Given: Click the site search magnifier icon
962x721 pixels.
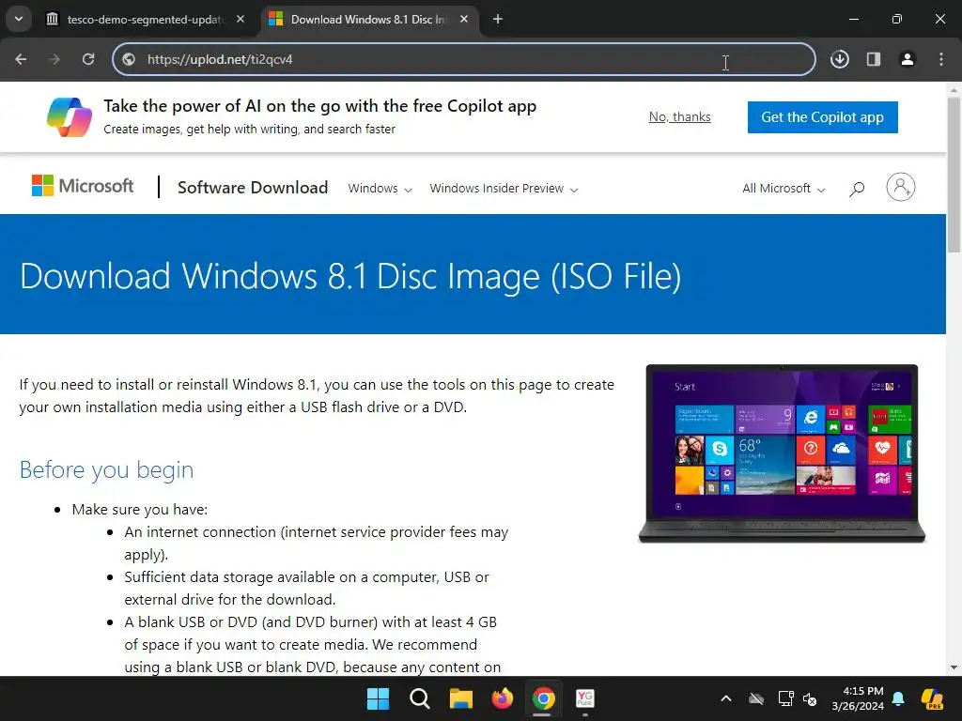Looking at the screenshot, I should click(x=857, y=189).
